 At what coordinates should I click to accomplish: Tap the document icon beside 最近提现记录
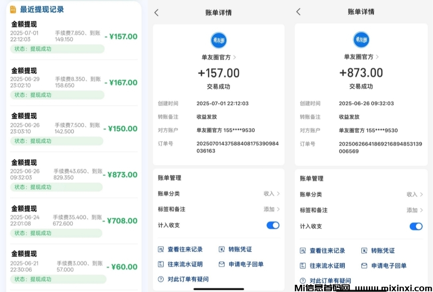coord(13,9)
